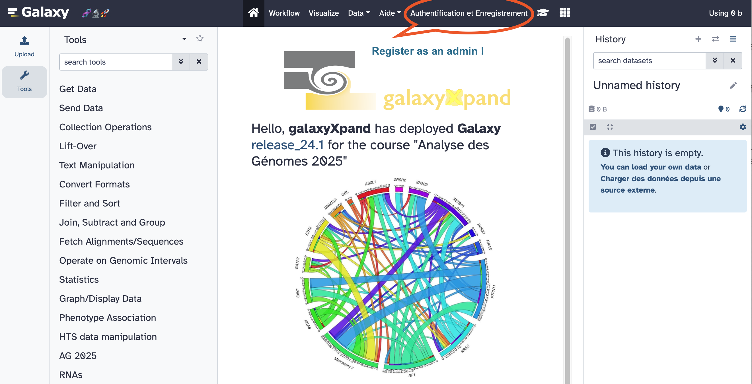Click 'You can load your own data' link
This screenshot has height=384, width=752.
[x=650, y=167]
